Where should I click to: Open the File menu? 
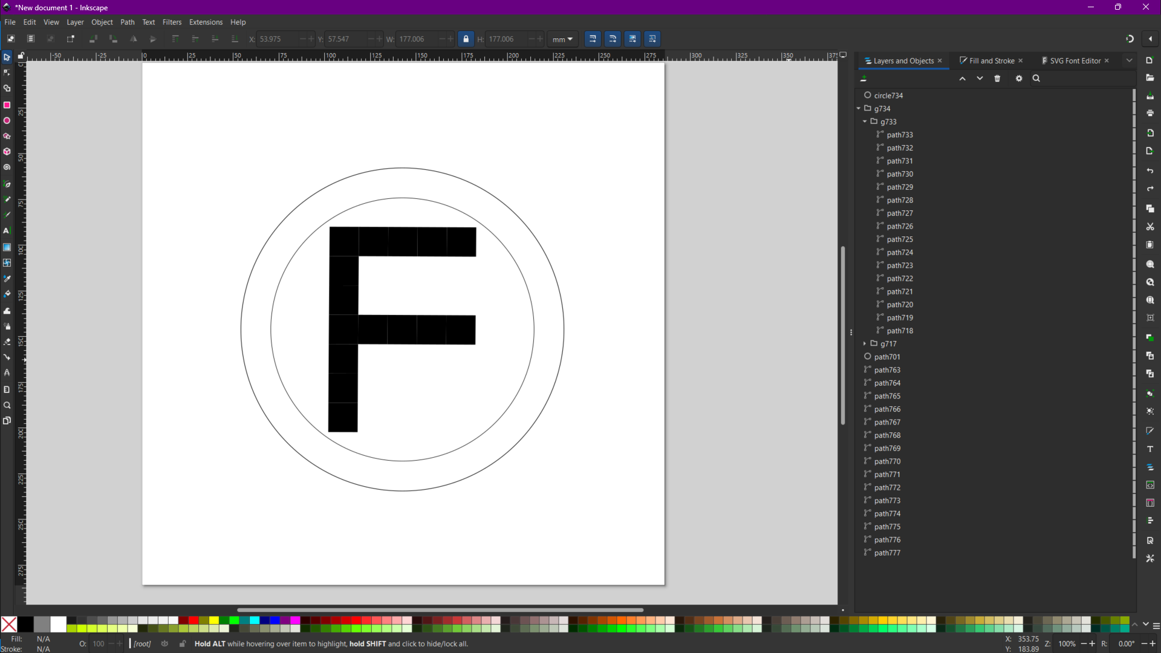click(x=10, y=22)
